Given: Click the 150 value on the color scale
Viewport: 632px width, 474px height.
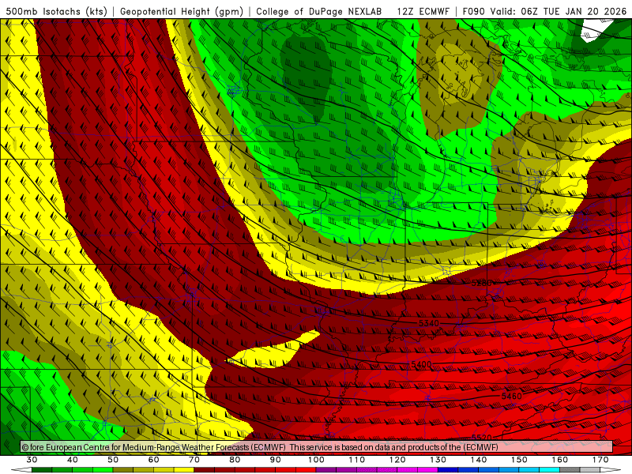Looking at the screenshot, I should tap(519, 460).
